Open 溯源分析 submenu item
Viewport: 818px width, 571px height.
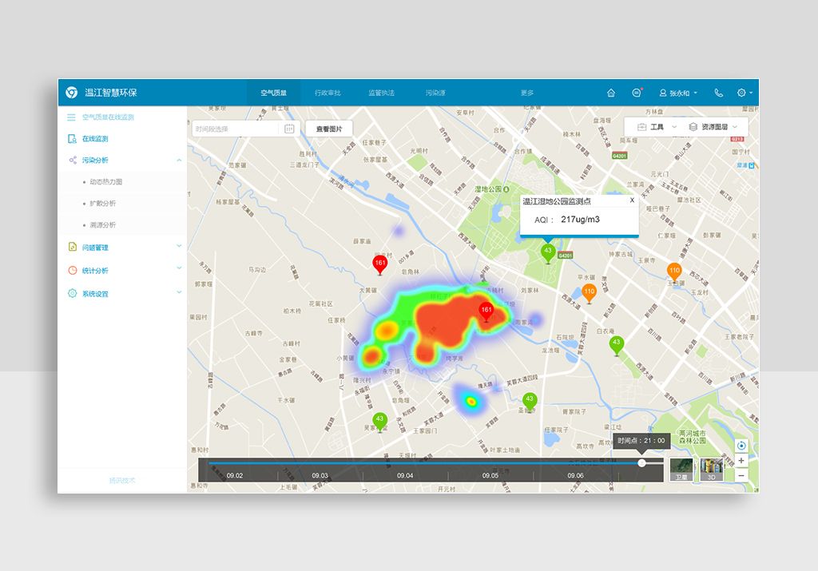(x=102, y=224)
